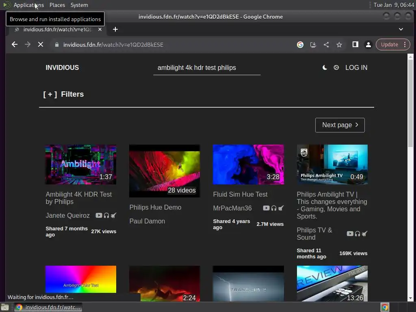Open Philips TV & Sound channel link
This screenshot has width=416, height=312.
[314, 234]
